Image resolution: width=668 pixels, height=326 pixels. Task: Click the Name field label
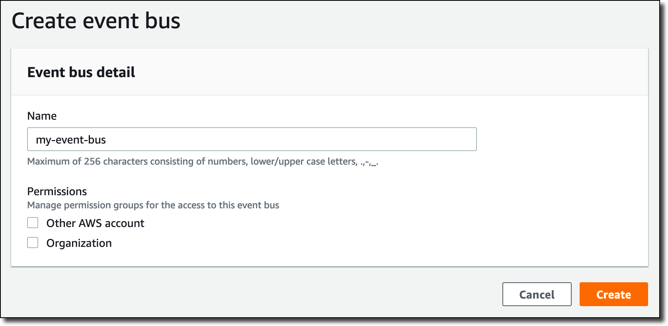[42, 116]
